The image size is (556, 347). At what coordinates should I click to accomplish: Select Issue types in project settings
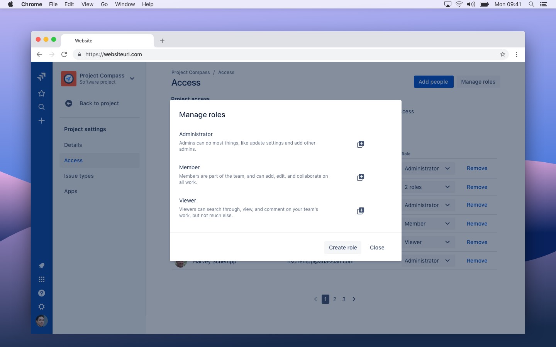click(79, 176)
